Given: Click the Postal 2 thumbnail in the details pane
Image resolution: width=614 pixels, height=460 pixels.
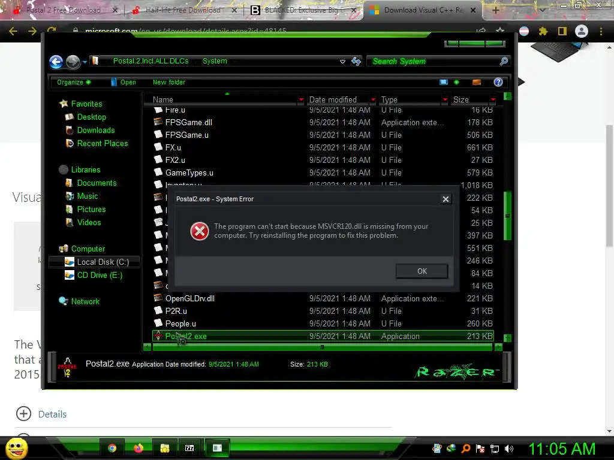Looking at the screenshot, I should (x=67, y=367).
